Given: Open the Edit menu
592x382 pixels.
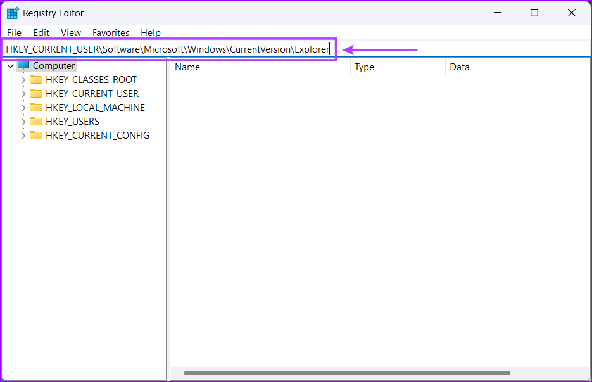Looking at the screenshot, I should tap(41, 33).
